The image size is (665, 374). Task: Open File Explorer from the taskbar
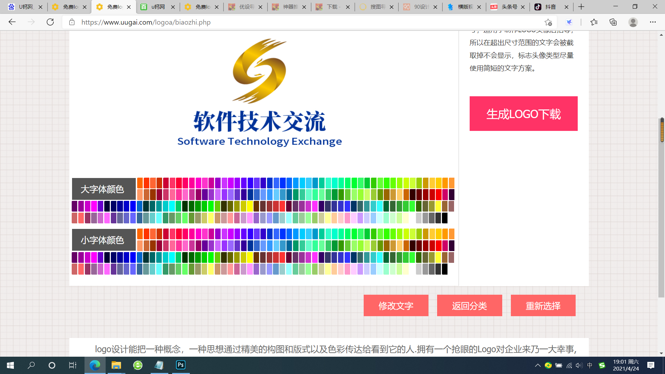pos(116,365)
